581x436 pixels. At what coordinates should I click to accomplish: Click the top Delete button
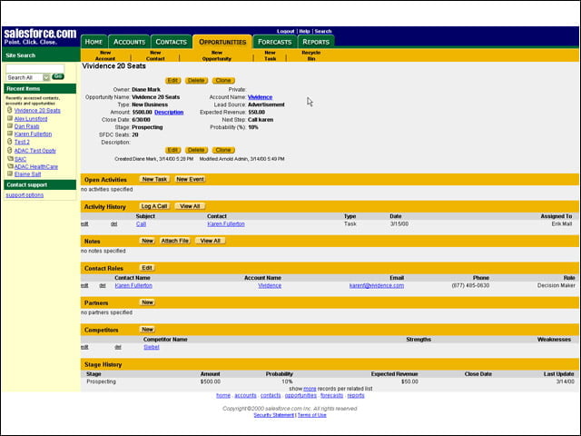[196, 81]
